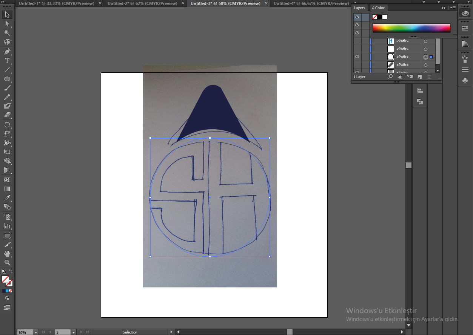The height and width of the screenshot is (335, 473).
Task: Open the Symbols panel club icon
Action: pos(465,81)
